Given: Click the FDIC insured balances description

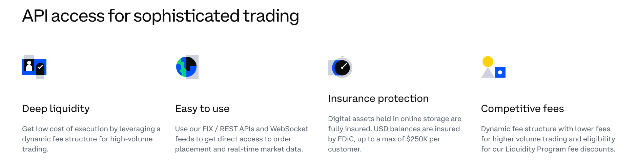Looking at the screenshot, I should coord(395,134).
